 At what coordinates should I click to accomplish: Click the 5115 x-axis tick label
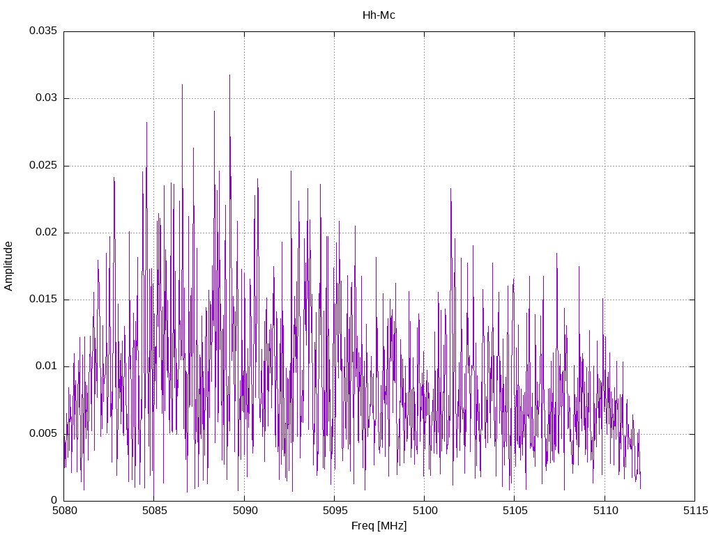[x=694, y=512]
